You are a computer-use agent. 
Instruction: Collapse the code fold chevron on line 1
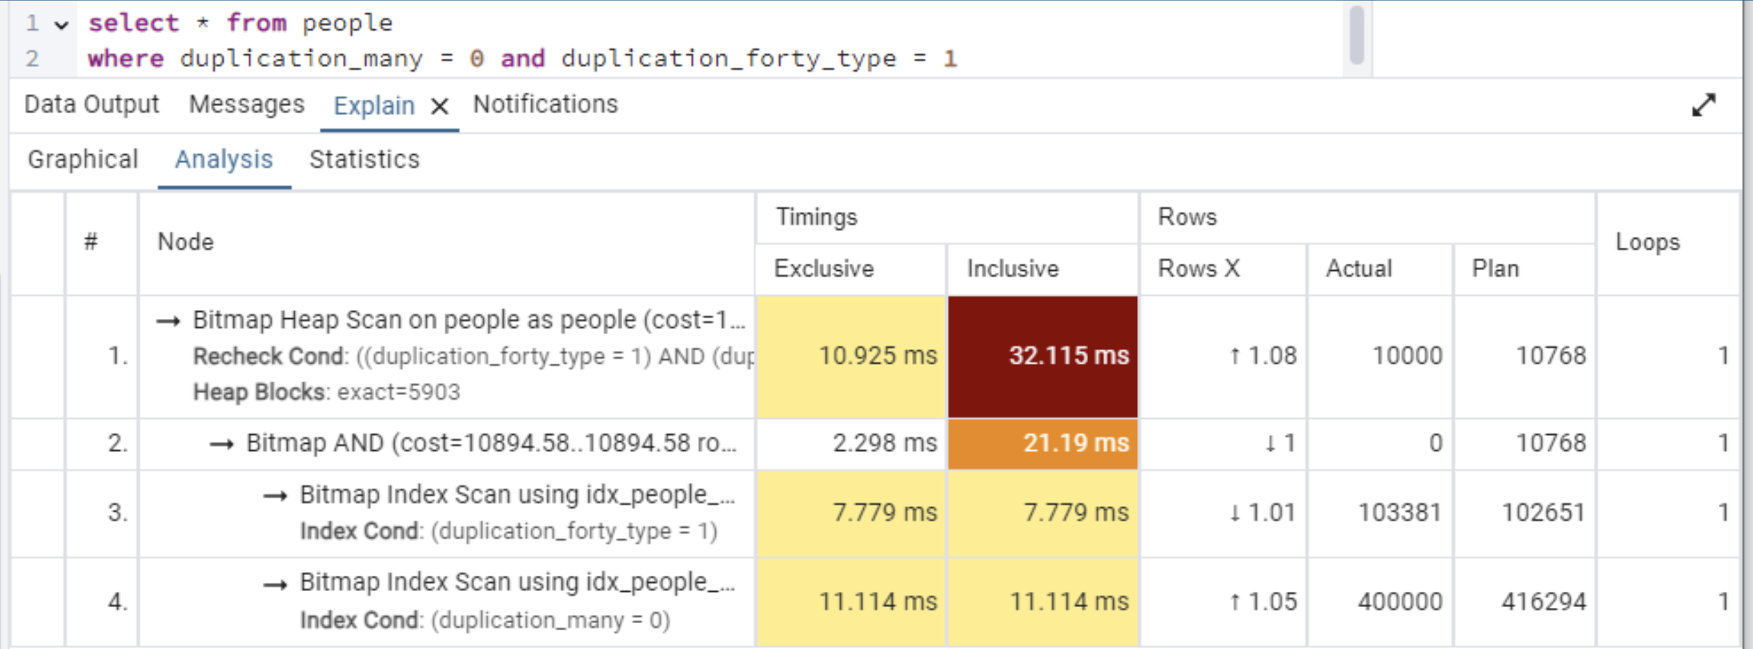pos(61,25)
